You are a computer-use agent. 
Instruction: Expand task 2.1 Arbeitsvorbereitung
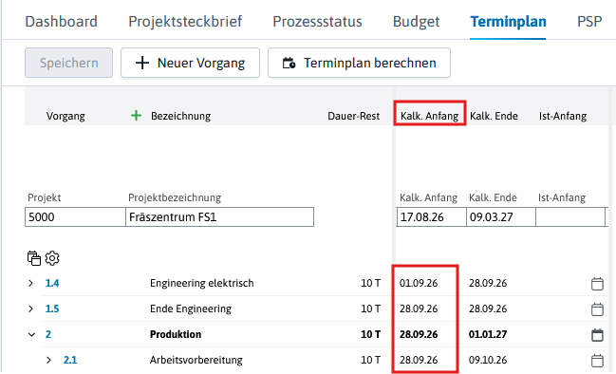(48, 360)
